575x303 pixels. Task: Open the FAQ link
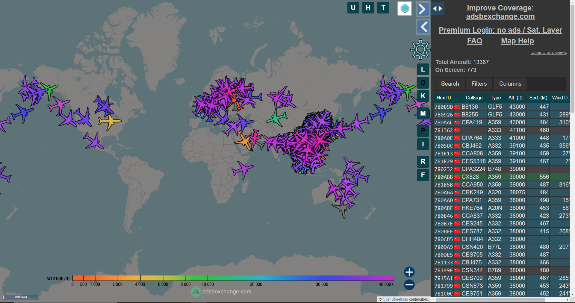click(x=474, y=41)
